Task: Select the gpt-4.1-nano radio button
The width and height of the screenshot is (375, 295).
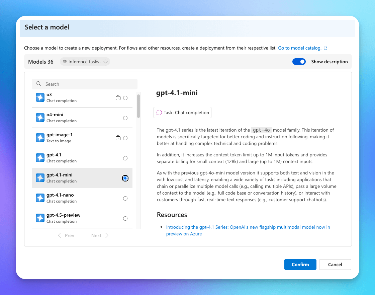Action: (x=125, y=198)
